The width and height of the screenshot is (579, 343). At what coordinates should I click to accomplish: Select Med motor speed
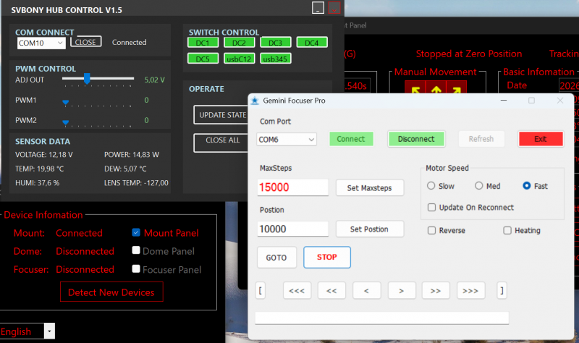tap(479, 186)
